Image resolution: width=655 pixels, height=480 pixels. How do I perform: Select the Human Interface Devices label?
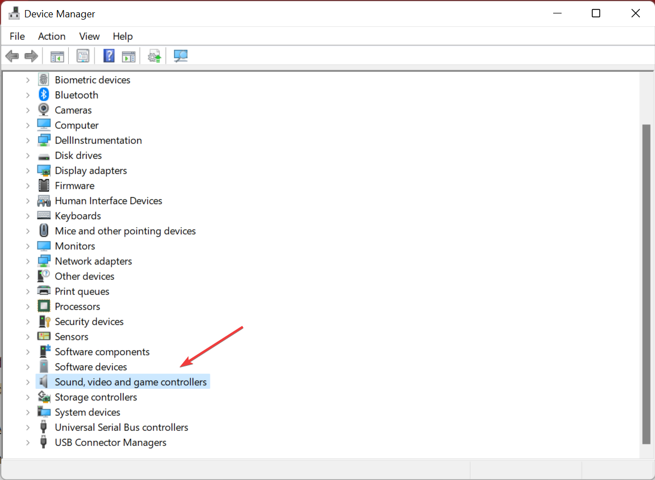108,200
